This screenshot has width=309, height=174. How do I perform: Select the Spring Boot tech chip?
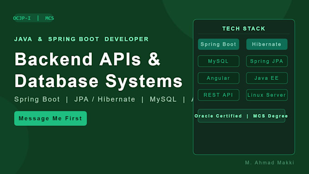coord(219,44)
